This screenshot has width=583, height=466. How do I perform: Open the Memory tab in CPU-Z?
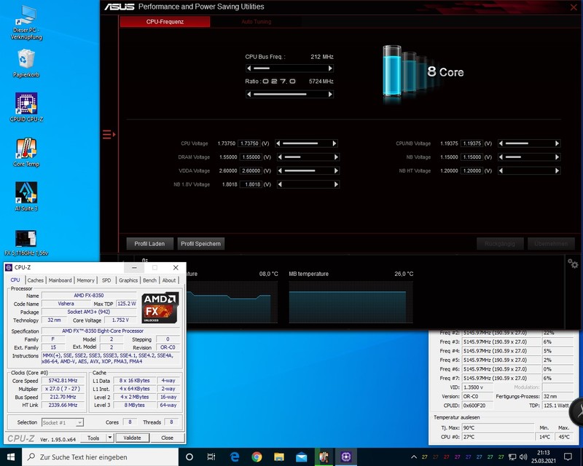click(85, 280)
